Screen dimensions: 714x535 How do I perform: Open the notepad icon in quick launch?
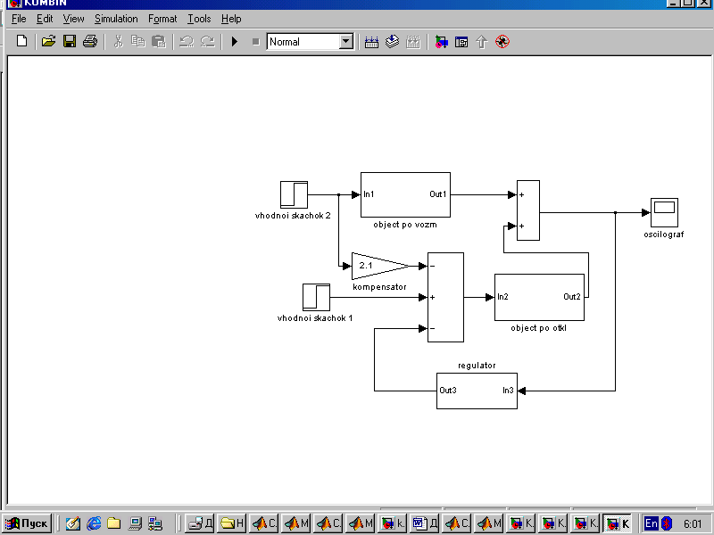(x=73, y=523)
